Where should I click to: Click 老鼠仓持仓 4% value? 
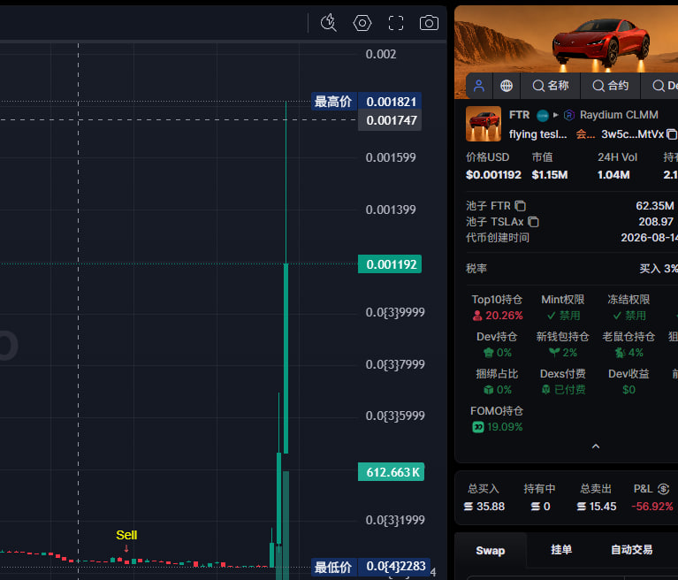point(629,353)
